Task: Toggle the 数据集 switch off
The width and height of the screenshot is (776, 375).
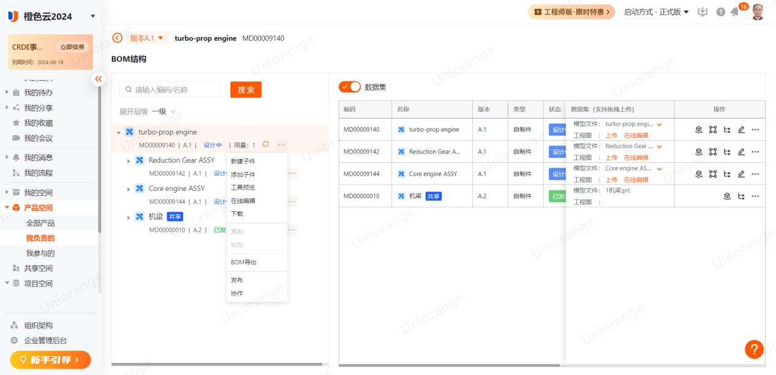Action: click(x=350, y=87)
